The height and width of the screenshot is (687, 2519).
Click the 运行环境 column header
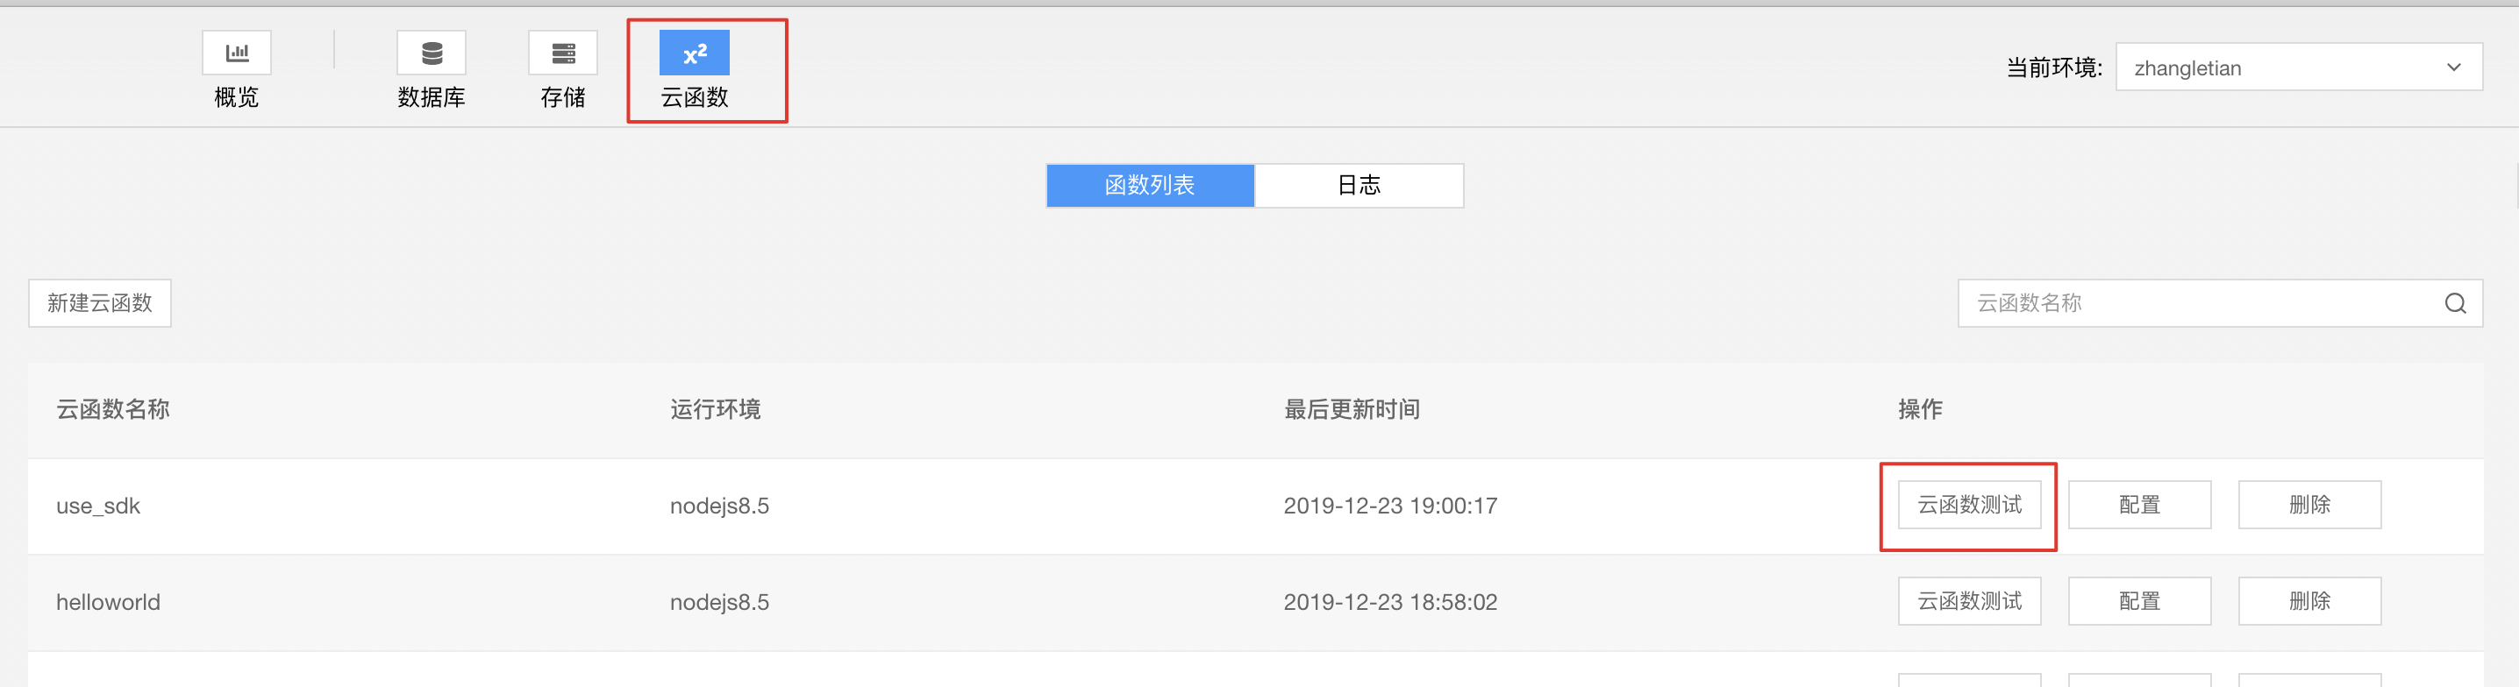click(715, 409)
